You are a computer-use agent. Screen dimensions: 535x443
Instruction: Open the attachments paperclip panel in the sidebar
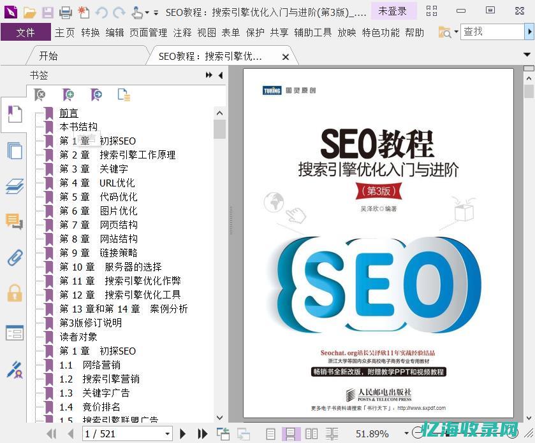15,258
